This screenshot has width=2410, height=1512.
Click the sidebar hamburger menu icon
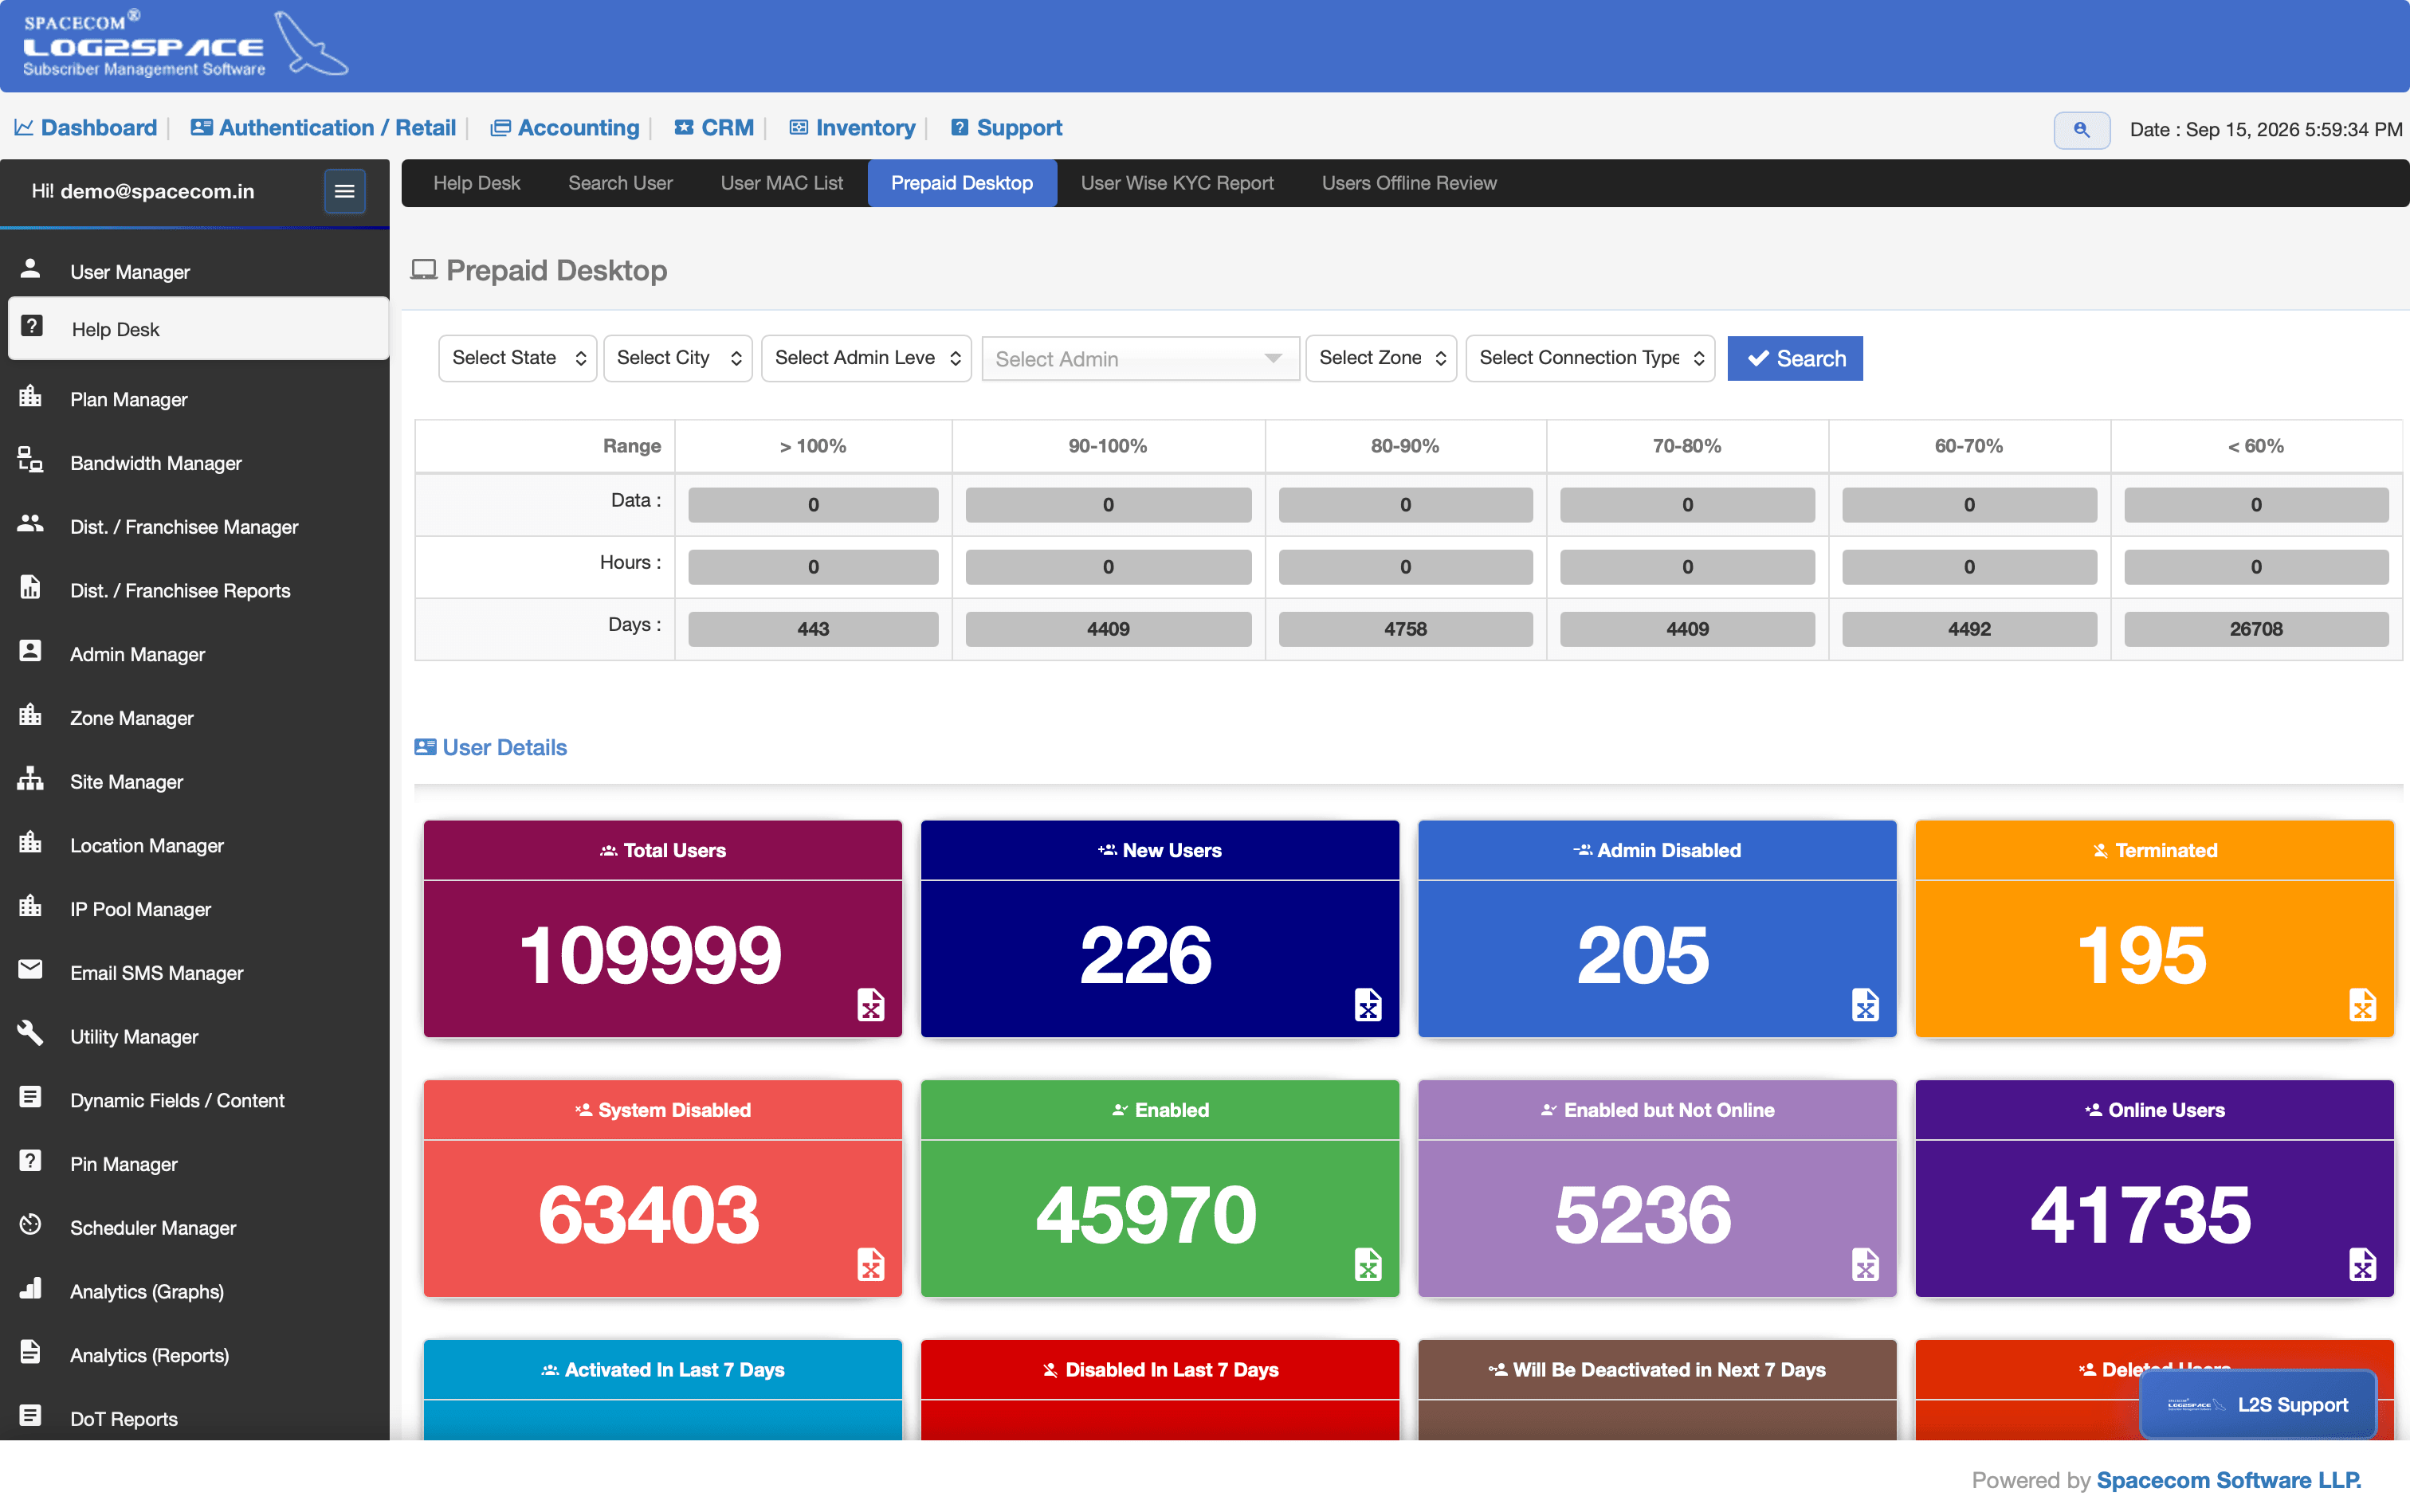pos(344,191)
